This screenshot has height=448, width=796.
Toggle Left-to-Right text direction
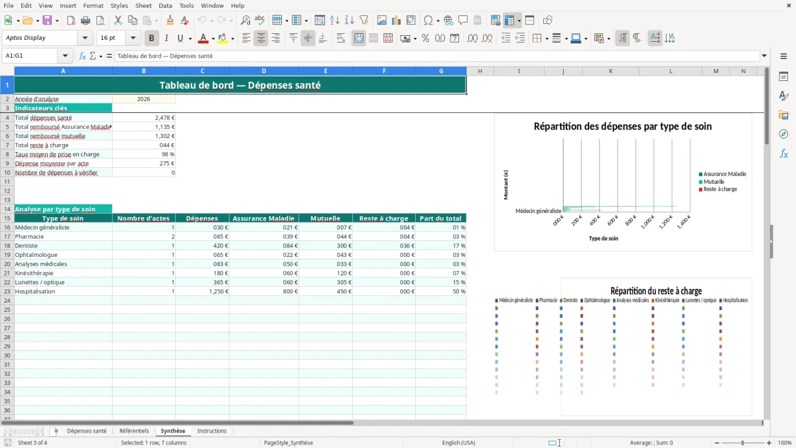click(622, 38)
